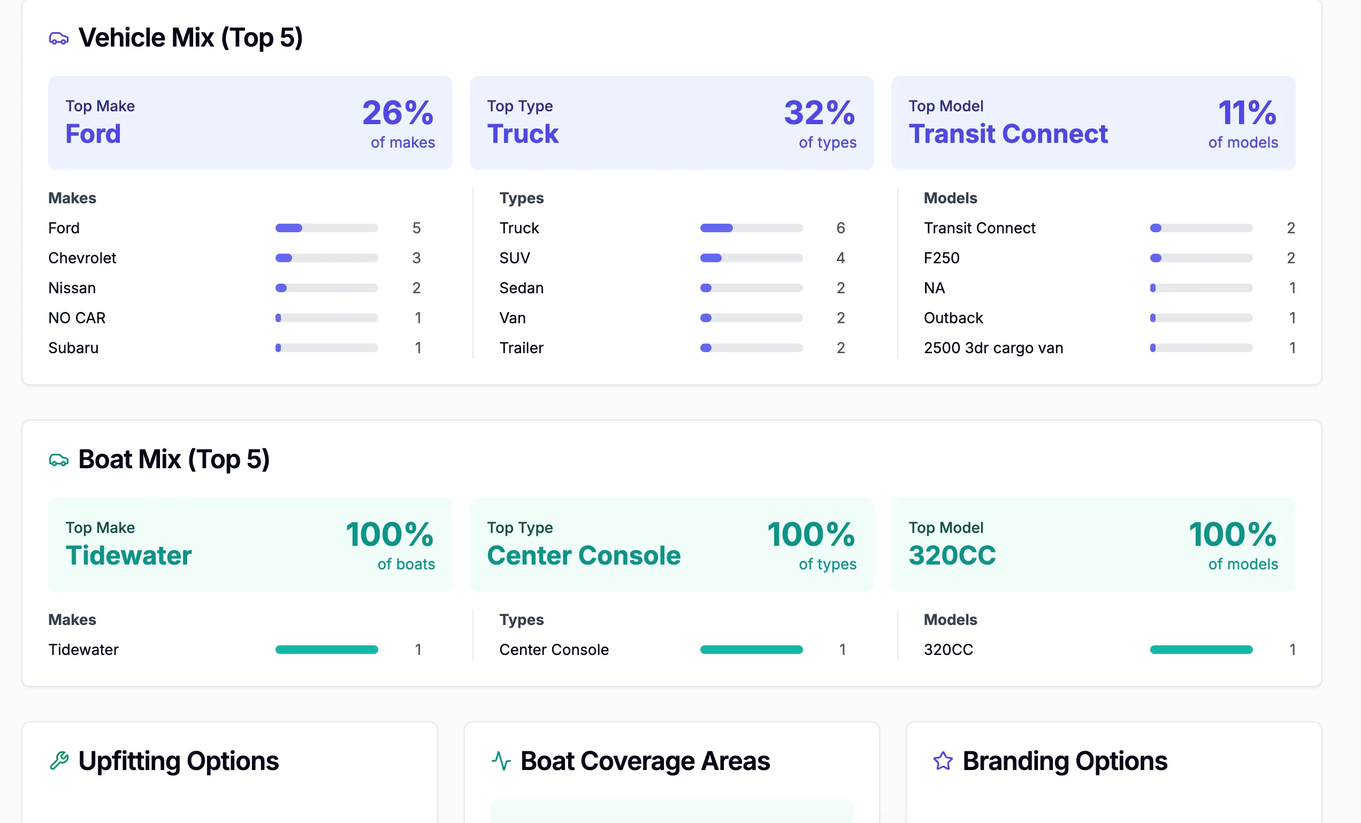Click the 320CC row label under Models
This screenshot has height=823, width=1361.
pos(949,650)
